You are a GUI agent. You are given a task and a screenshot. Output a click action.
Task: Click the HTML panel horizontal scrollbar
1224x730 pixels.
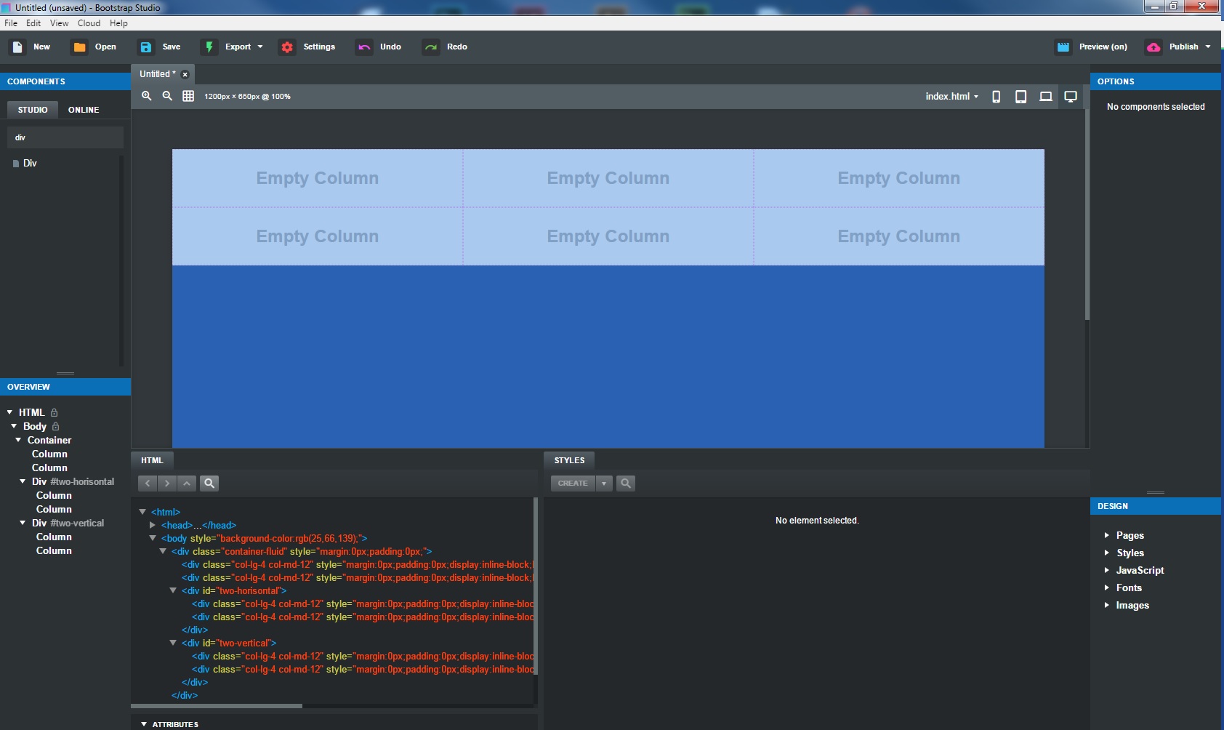(217, 705)
